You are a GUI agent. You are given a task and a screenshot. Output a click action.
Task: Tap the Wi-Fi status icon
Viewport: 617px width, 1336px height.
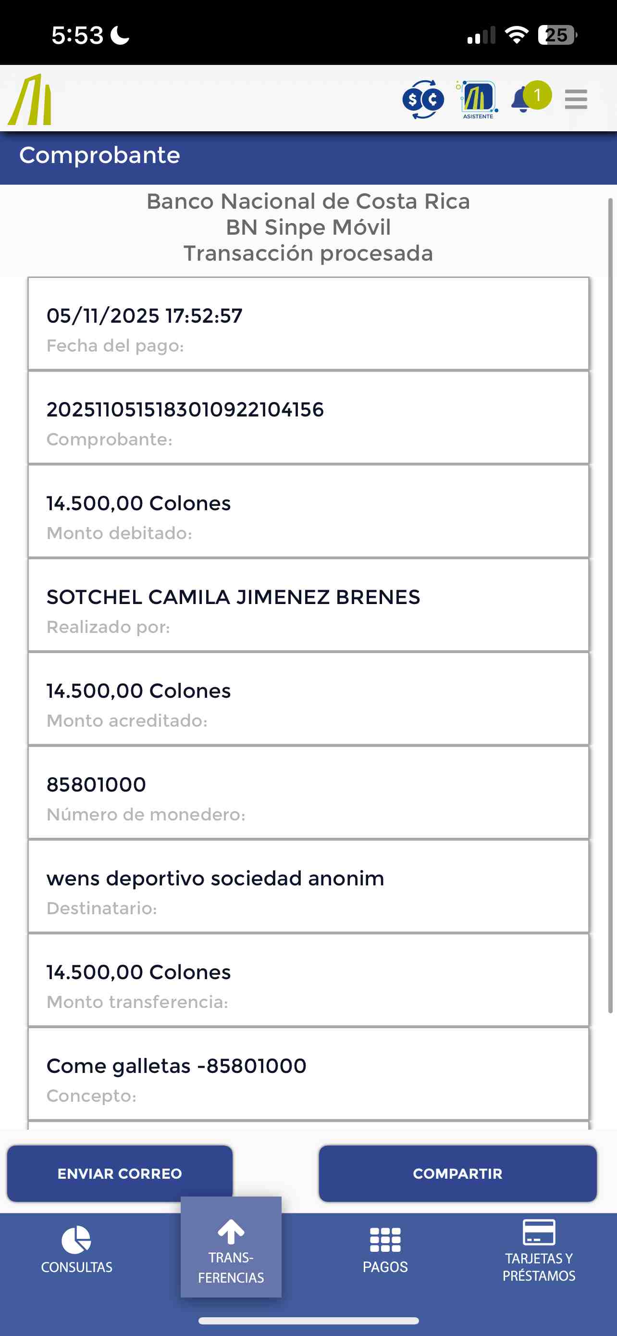point(516,35)
